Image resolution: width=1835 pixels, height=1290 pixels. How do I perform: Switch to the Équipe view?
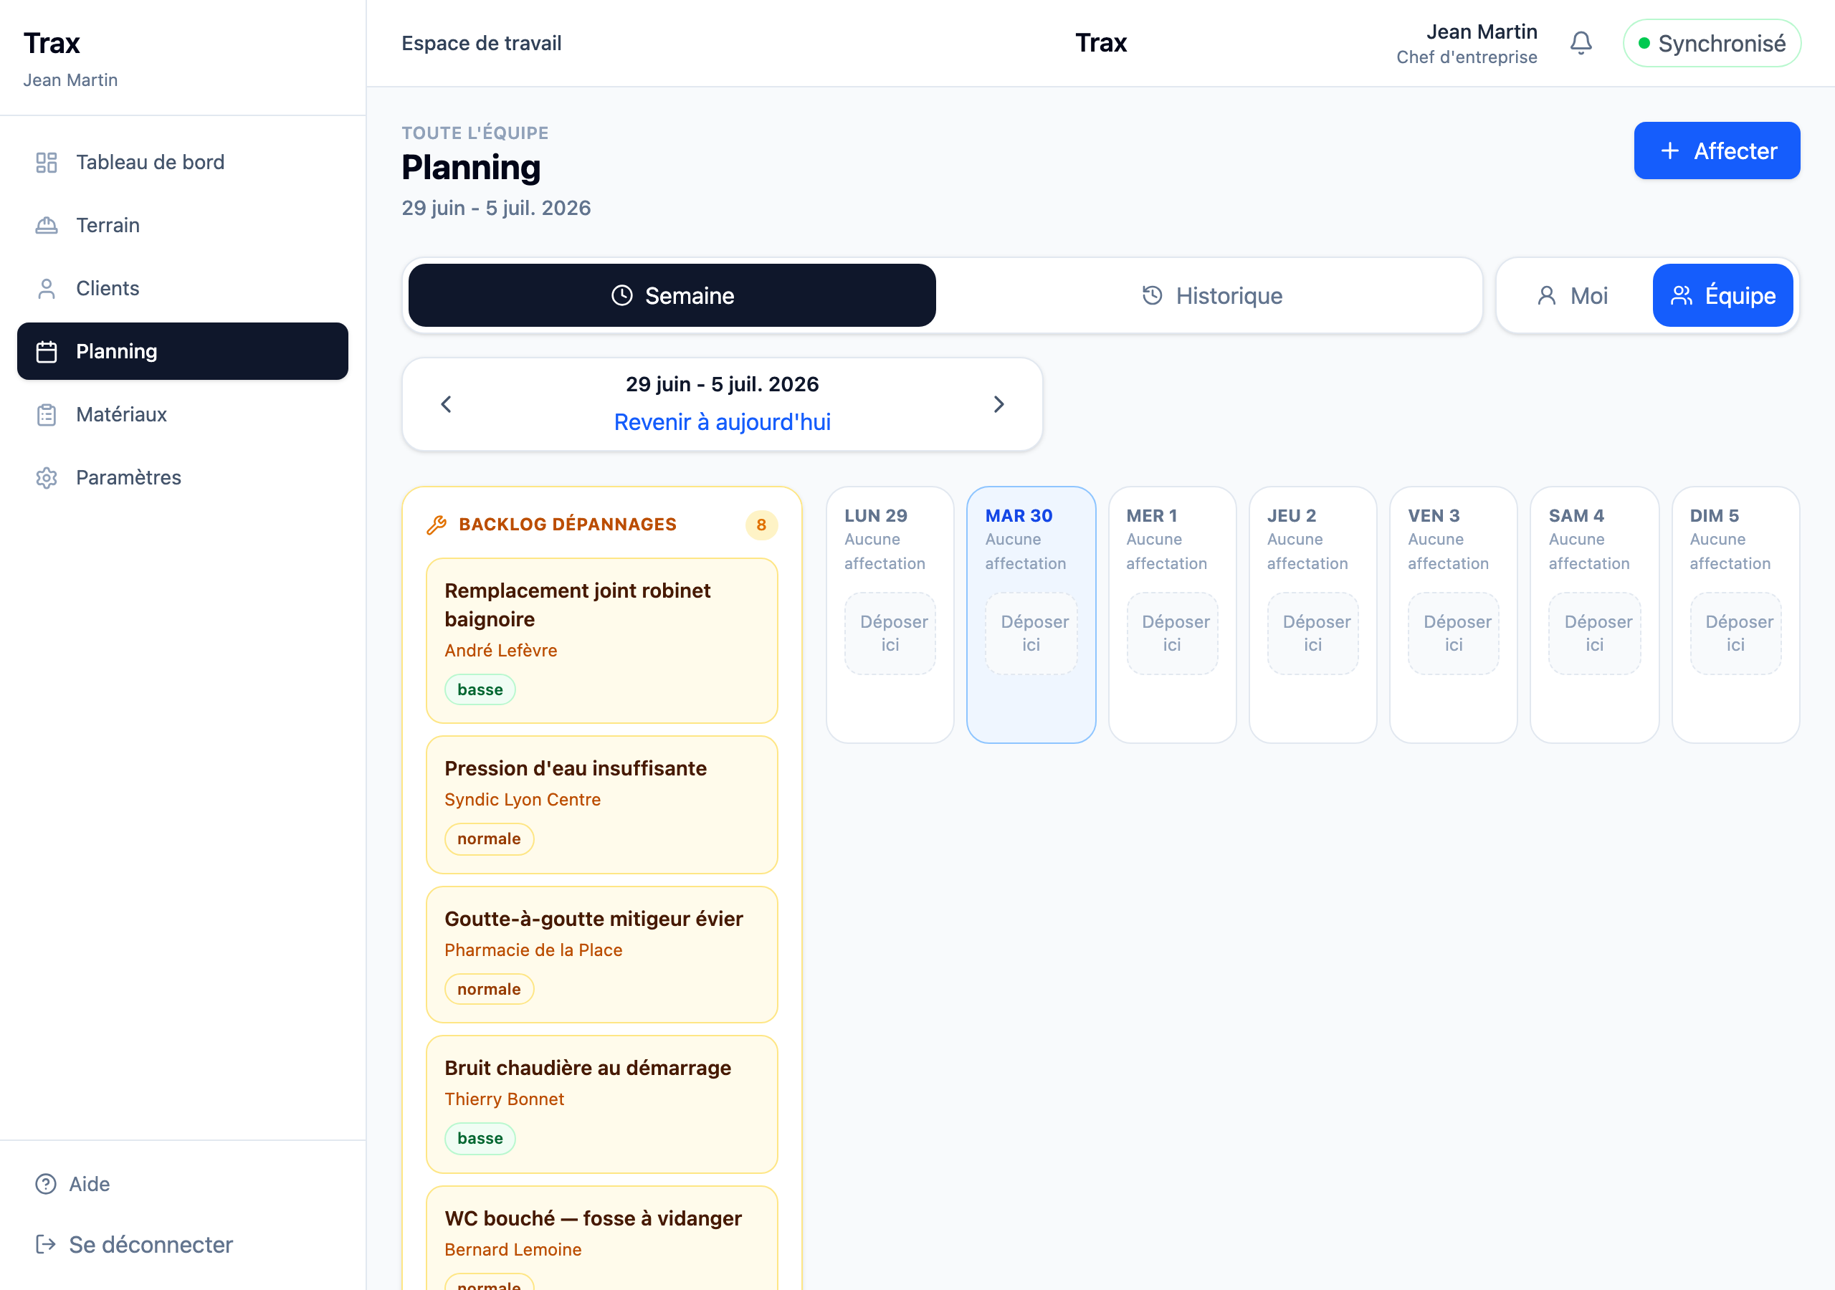click(1722, 296)
